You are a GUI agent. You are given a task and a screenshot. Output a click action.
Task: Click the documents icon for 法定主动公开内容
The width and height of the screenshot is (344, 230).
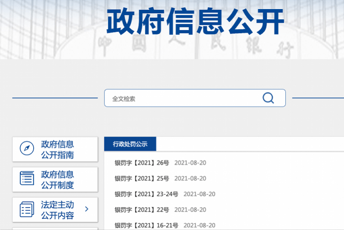click(x=27, y=209)
